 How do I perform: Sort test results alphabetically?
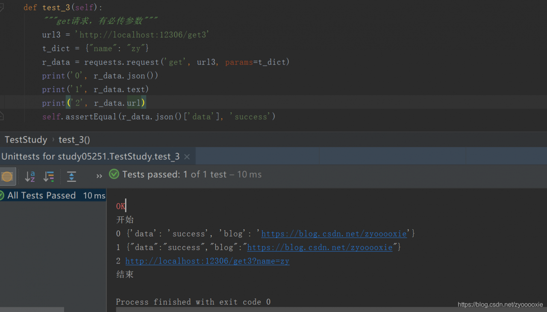click(29, 176)
